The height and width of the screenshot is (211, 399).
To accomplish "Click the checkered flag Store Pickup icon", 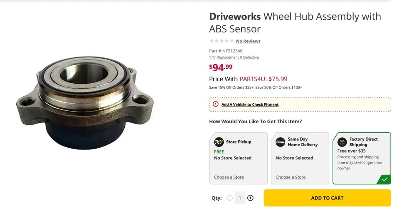I will pyautogui.click(x=219, y=142).
